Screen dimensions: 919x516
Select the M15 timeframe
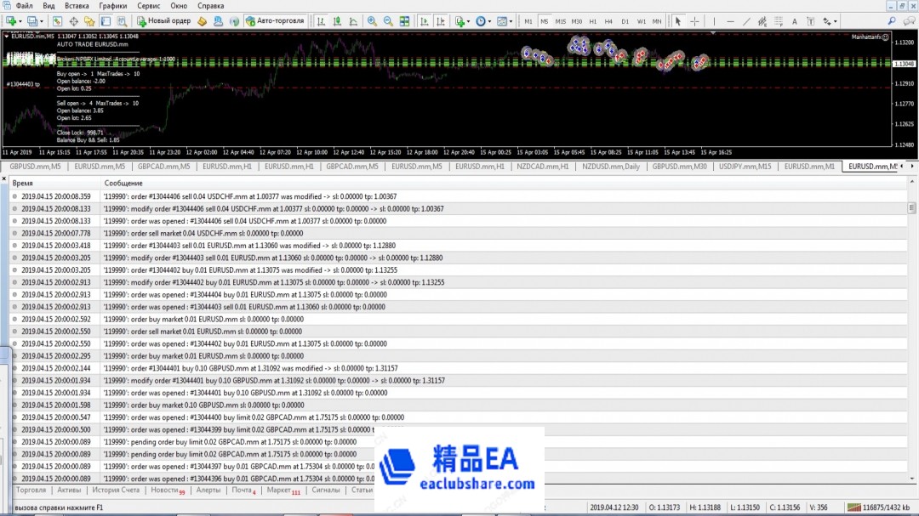[x=560, y=21]
